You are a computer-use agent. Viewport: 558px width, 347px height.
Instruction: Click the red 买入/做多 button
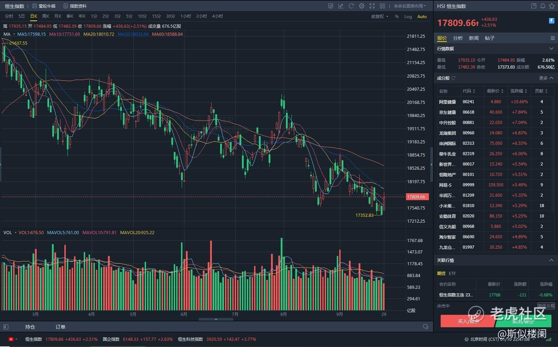coord(467,321)
